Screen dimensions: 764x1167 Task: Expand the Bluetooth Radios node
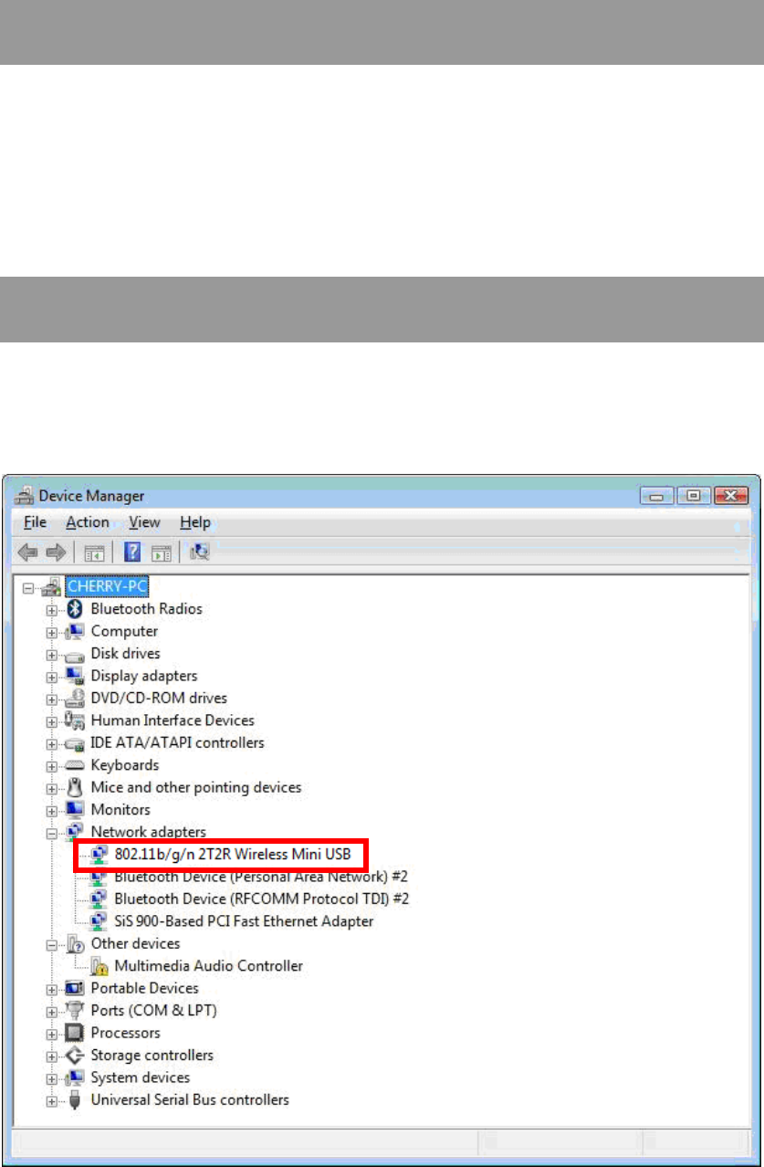coord(51,609)
